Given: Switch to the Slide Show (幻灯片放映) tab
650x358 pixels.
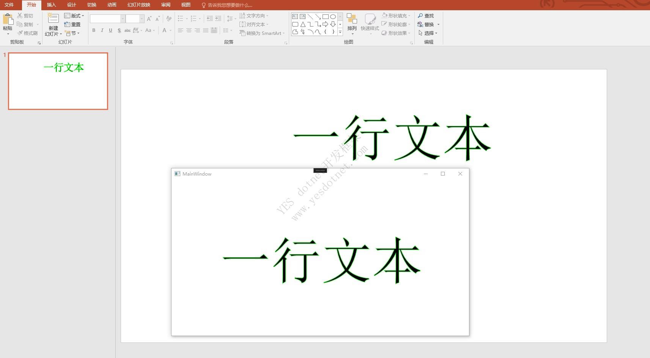Looking at the screenshot, I should (x=139, y=5).
